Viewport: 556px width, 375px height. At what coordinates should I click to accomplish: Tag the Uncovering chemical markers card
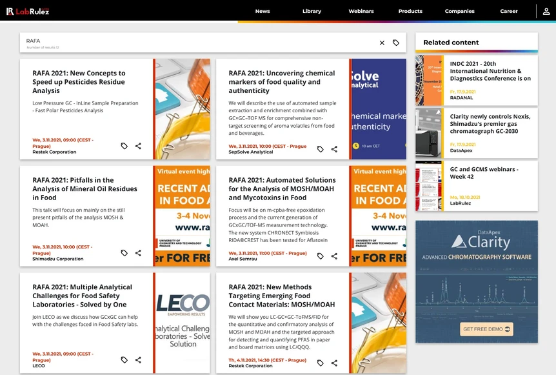tap(320, 149)
